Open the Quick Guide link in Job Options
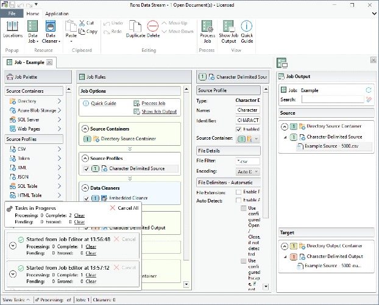Screen dimensions: 379x305 [104, 103]
